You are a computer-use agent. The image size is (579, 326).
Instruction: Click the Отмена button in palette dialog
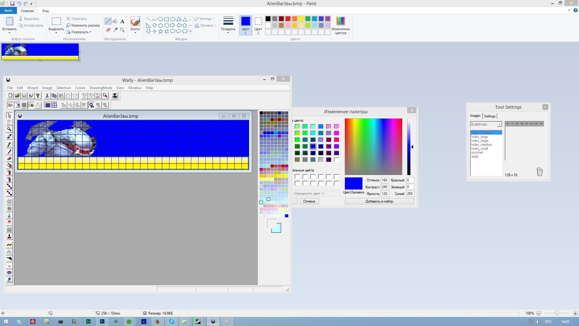point(309,201)
